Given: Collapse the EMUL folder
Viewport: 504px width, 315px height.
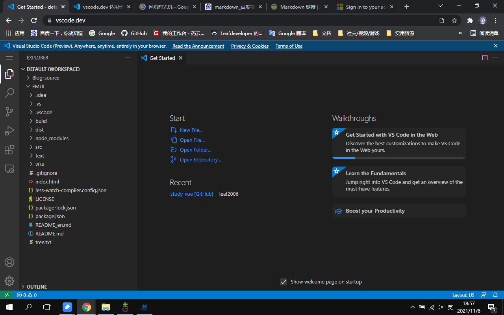Looking at the screenshot, I should click(x=39, y=87).
